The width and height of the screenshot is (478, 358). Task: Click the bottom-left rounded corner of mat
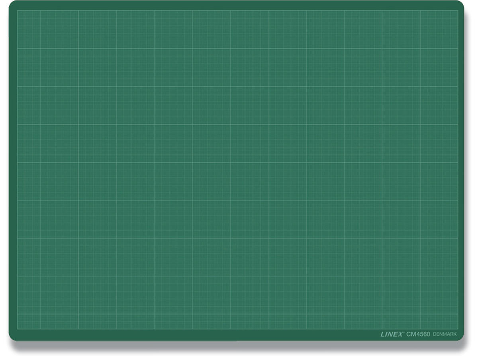(12, 337)
